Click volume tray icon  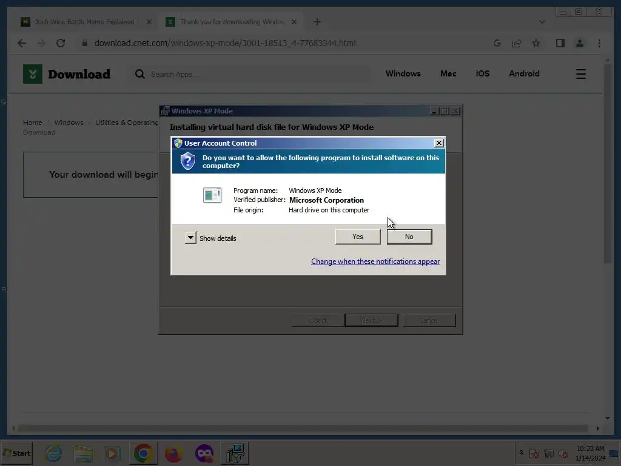pyautogui.click(x=563, y=453)
